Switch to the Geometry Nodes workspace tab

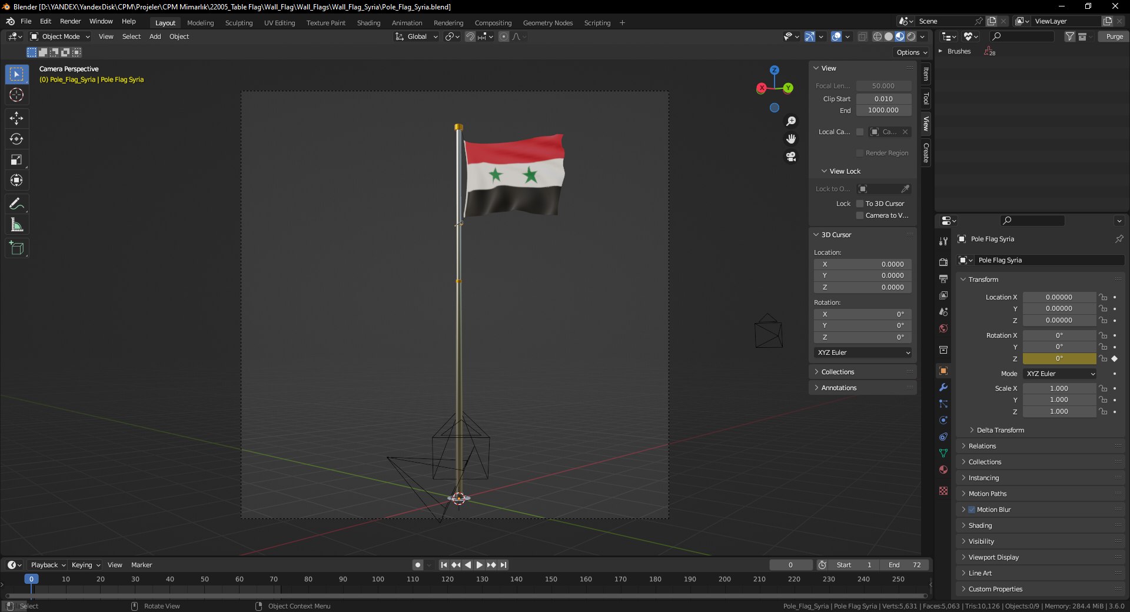[x=548, y=23]
